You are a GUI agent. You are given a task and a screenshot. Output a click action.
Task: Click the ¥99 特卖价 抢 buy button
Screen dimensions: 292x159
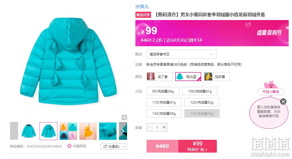[x=197, y=146]
